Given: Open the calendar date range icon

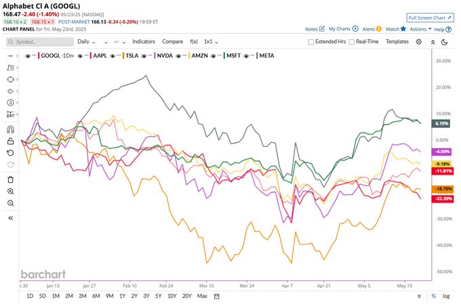Looking at the screenshot, I should coord(217,297).
